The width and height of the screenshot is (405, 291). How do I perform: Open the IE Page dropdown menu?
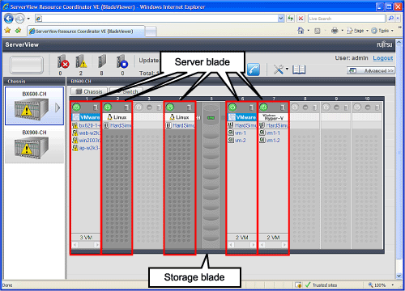coord(357,31)
